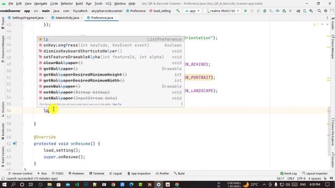Open the completion popup options kebab icon
The height and width of the screenshot is (188, 335).
(182, 104)
